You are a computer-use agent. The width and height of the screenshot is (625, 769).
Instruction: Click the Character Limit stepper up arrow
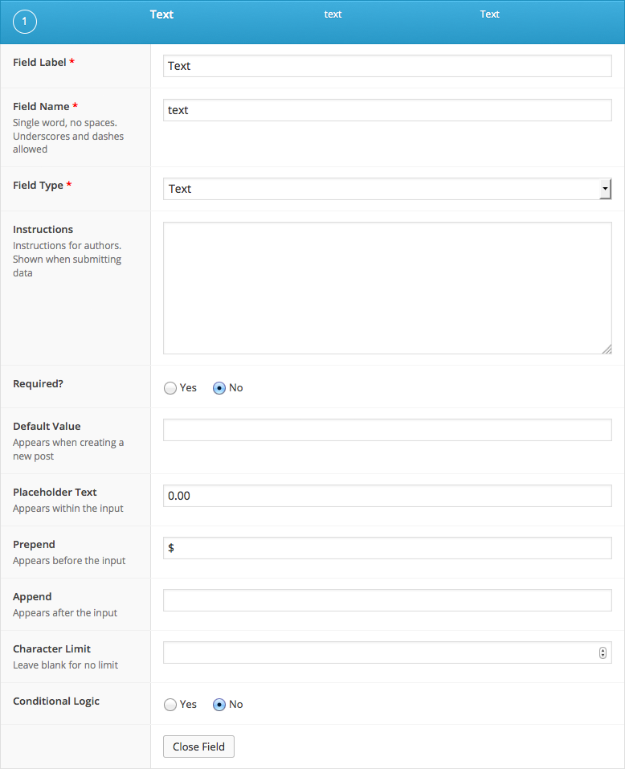tap(603, 649)
